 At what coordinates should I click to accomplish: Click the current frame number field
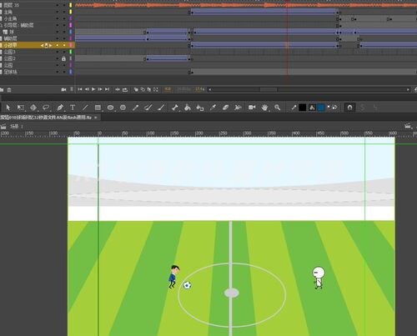pos(168,89)
